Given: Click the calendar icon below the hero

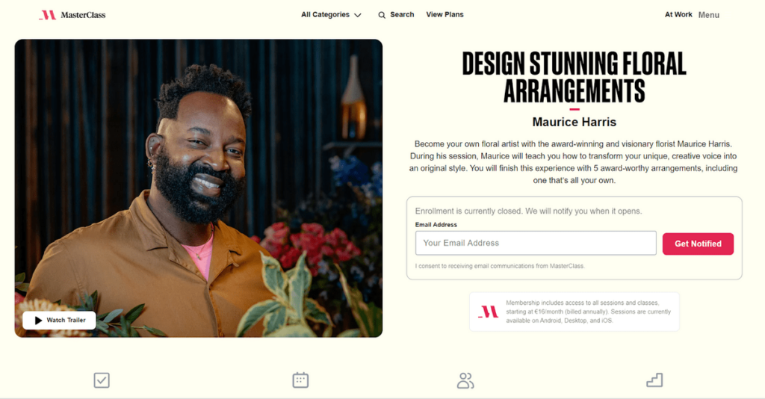Looking at the screenshot, I should [x=300, y=380].
